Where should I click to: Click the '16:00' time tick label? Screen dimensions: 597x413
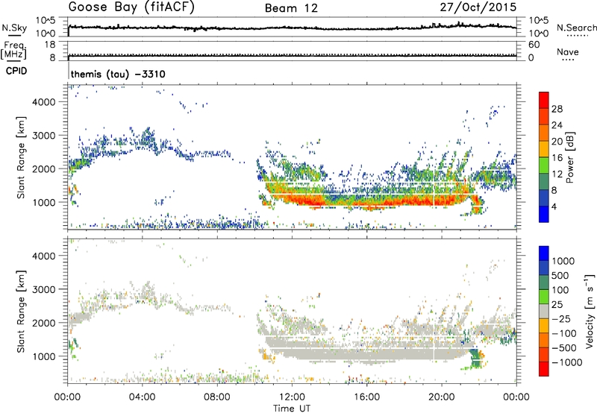[x=366, y=397]
